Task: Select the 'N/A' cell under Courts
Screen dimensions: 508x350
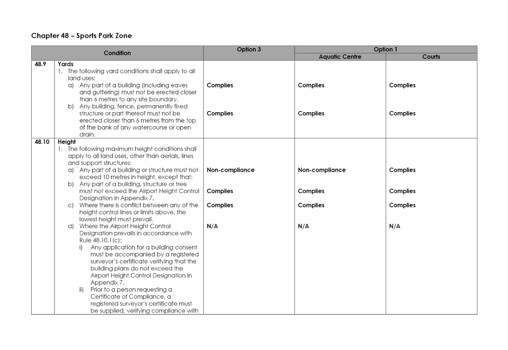Action: (x=395, y=226)
